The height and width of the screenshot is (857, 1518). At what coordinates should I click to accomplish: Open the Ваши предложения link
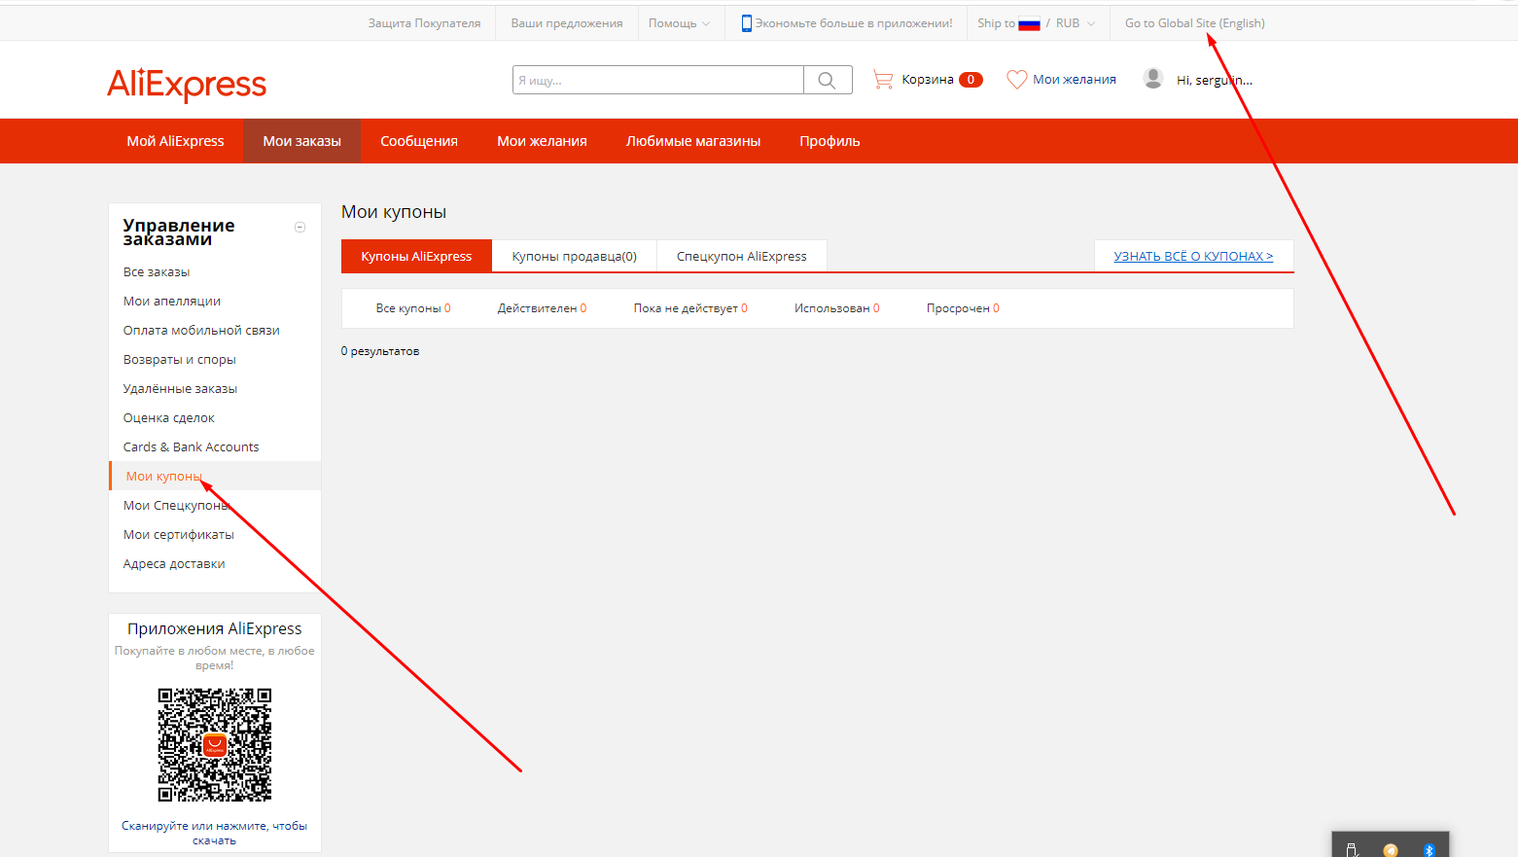click(x=567, y=23)
